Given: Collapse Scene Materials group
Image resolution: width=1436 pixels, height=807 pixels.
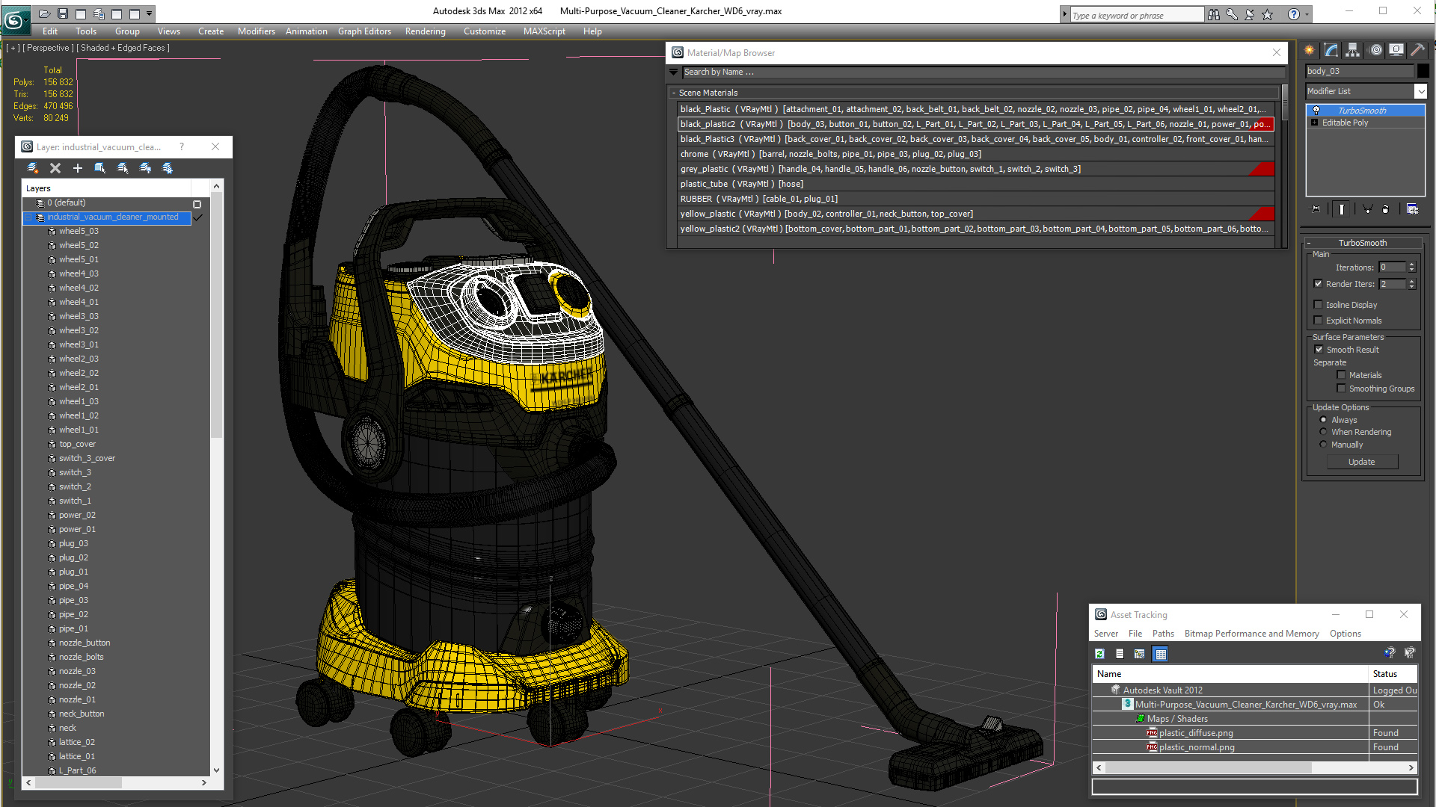Looking at the screenshot, I should click(x=674, y=93).
